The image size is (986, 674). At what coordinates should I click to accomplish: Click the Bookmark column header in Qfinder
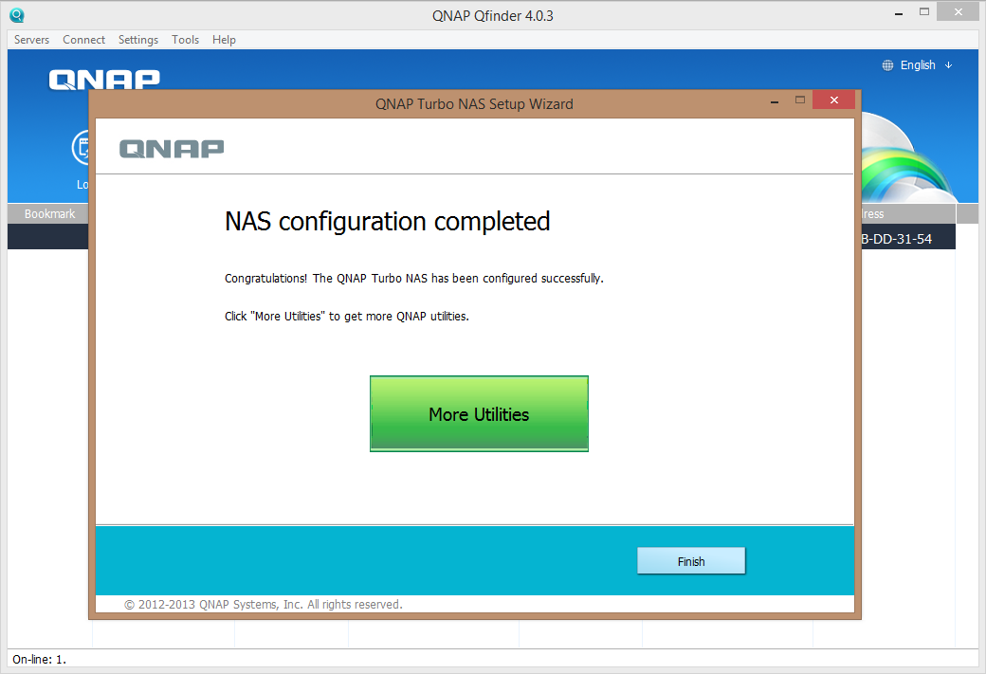[x=49, y=214]
